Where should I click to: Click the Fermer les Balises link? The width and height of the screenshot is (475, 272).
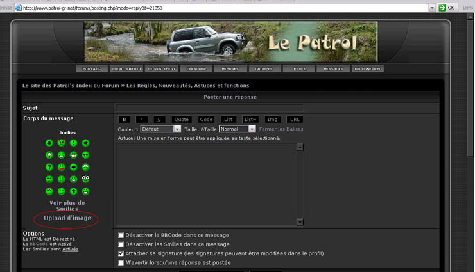281,129
